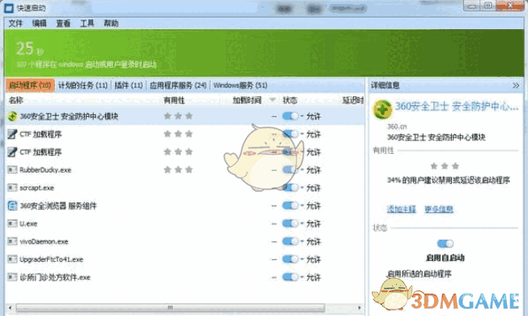
Task: Click the 诊所门诊处方软件.exe file icon
Action: pos(12,277)
